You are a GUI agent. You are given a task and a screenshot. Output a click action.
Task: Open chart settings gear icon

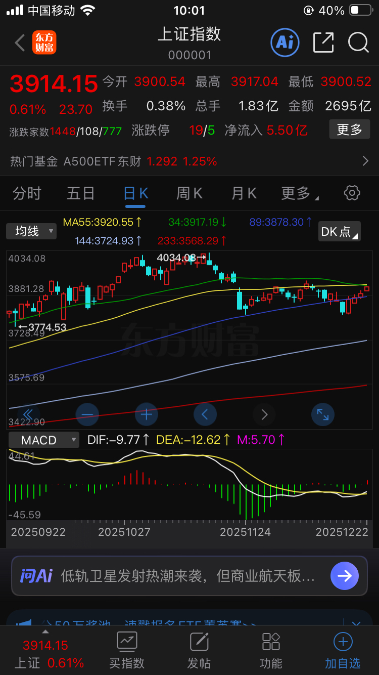tap(352, 193)
